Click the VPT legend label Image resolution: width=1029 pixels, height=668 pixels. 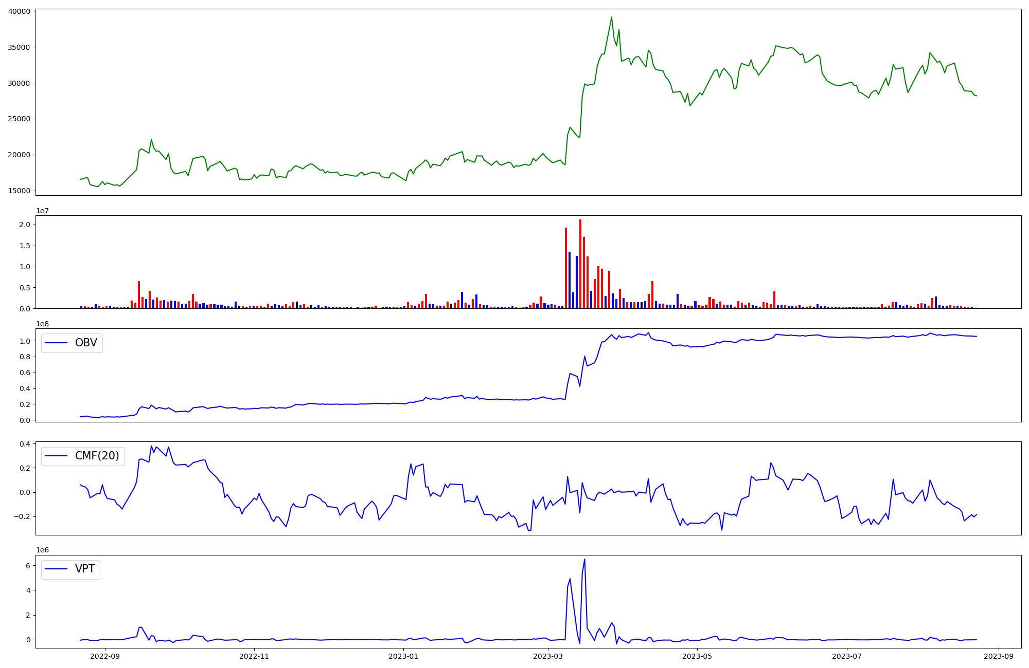[85, 569]
